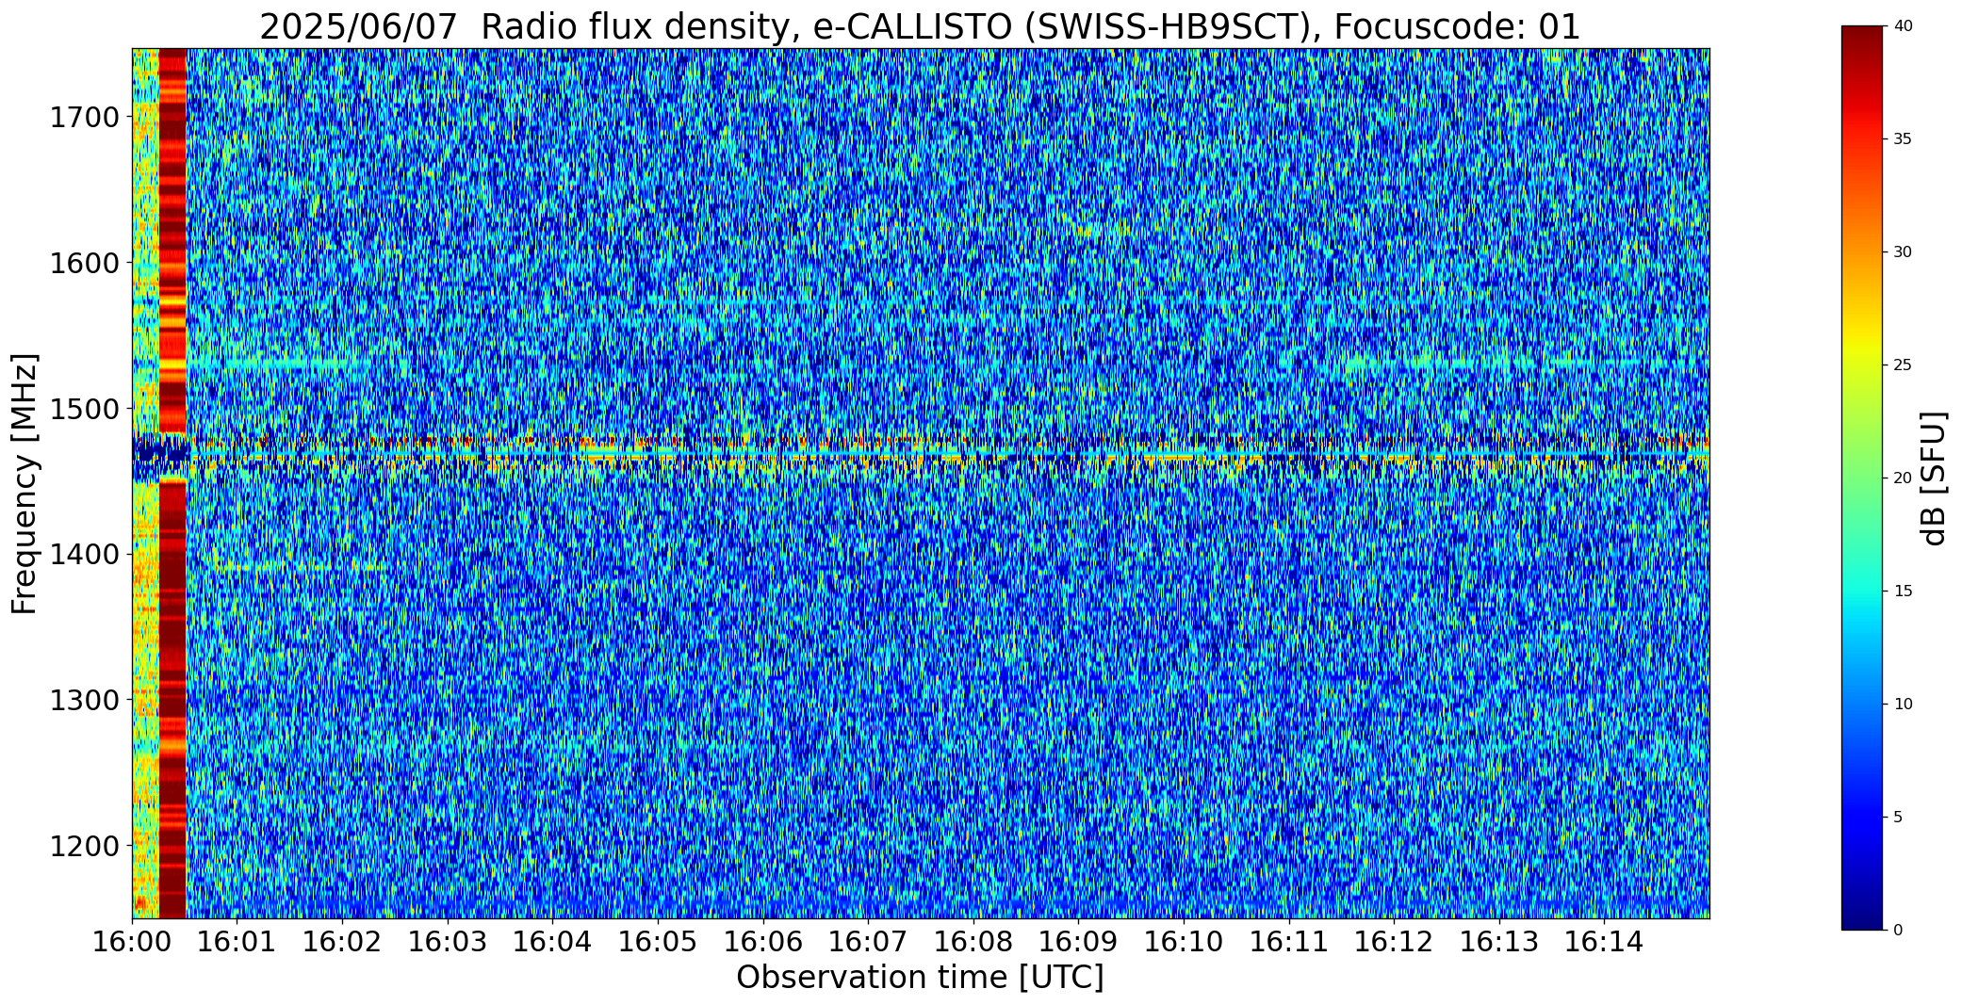The image size is (1962, 1005).
Task: Click the dark red top of the colorbar
Action: (x=1864, y=42)
